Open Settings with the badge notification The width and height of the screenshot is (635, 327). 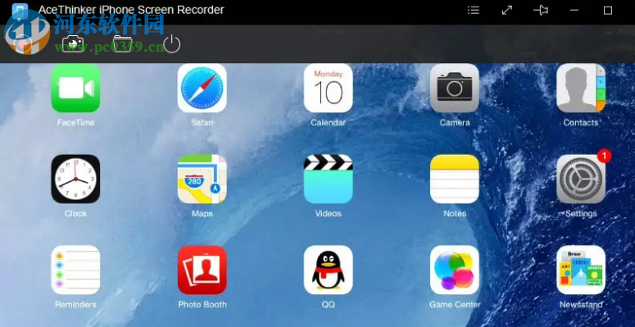tap(581, 179)
